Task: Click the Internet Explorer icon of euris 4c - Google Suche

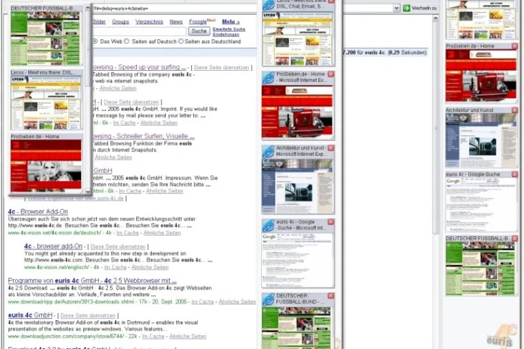Action: coord(268,225)
